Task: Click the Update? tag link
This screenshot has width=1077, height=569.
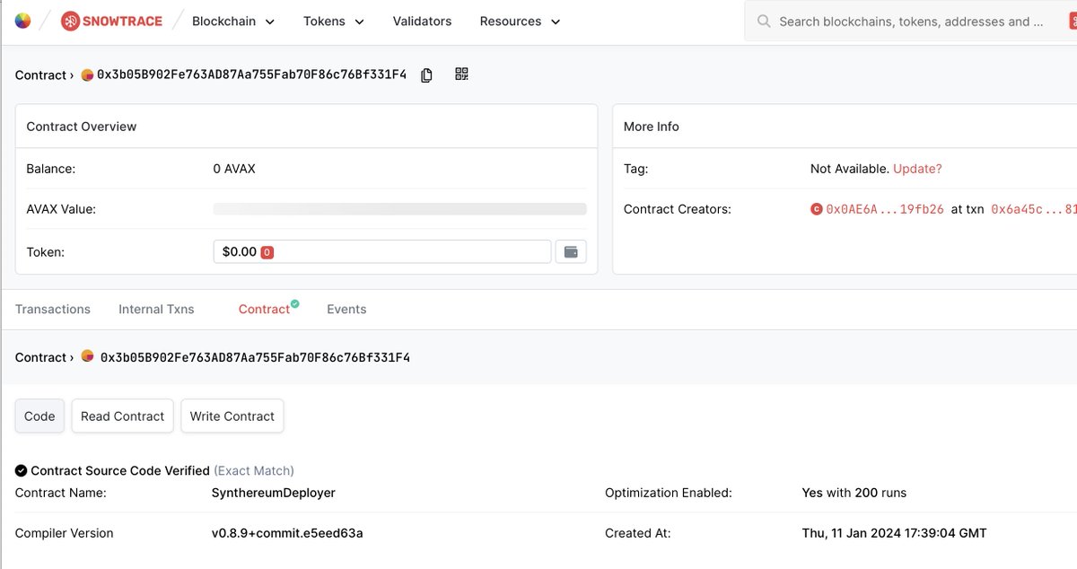Action: click(917, 169)
